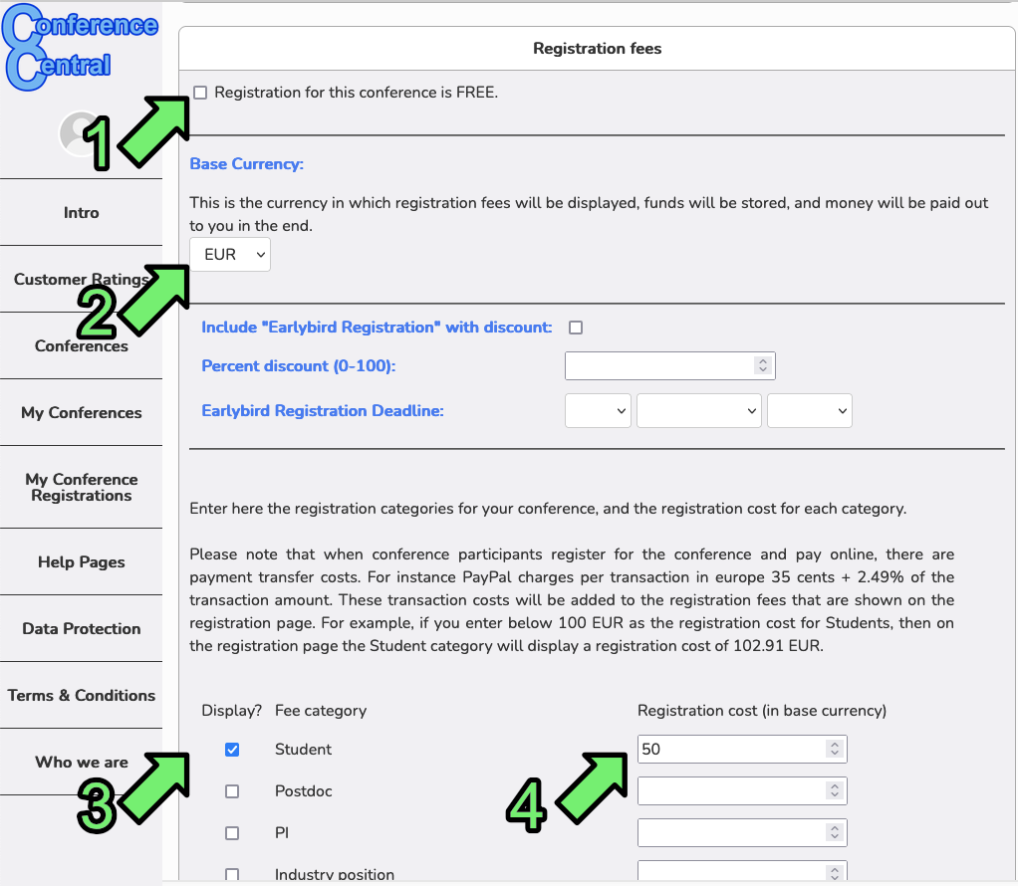This screenshot has width=1018, height=886.
Task: Open Terms & Conditions page
Action: pyautogui.click(x=81, y=695)
